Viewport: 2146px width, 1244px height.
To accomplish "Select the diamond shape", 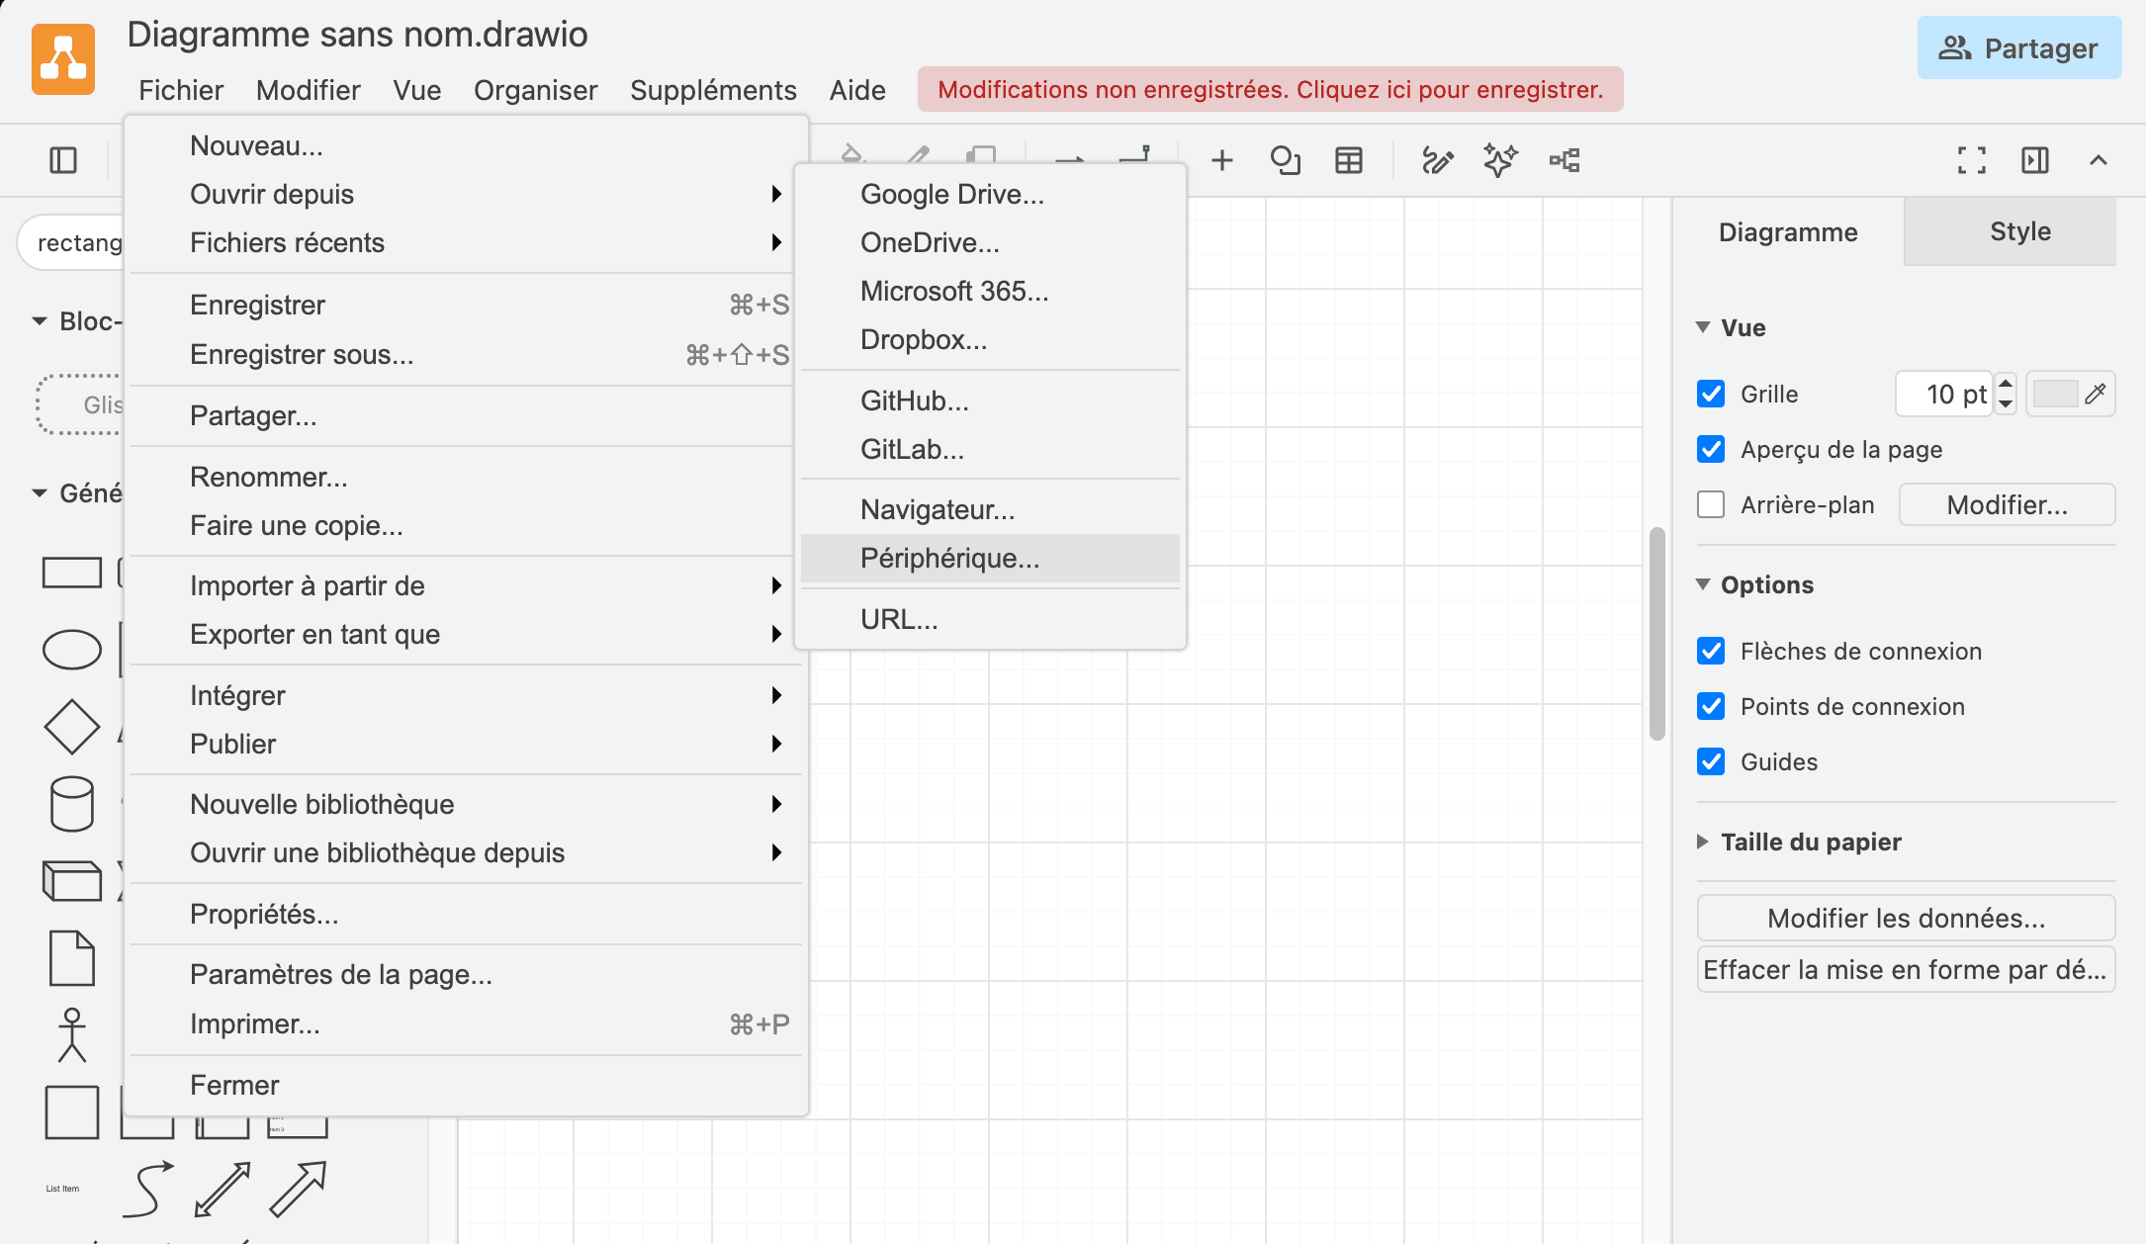I will [x=72, y=727].
